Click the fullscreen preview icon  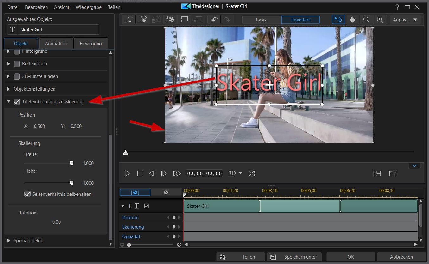(252, 173)
